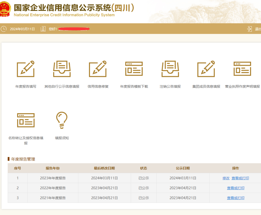Viewport: 261px width, 215px height.
Task: Click the clock icon next to date
Action: 4,29
